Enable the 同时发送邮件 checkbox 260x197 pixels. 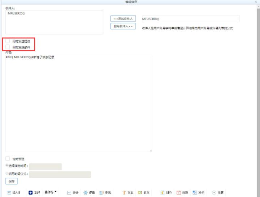[8, 47]
